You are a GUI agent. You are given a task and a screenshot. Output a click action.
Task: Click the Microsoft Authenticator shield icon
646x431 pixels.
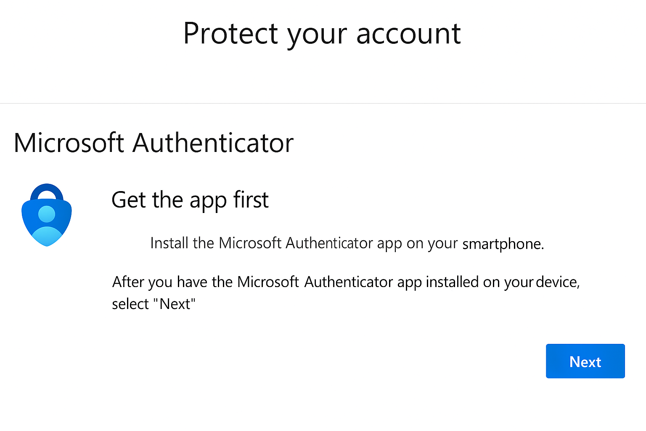point(47,217)
